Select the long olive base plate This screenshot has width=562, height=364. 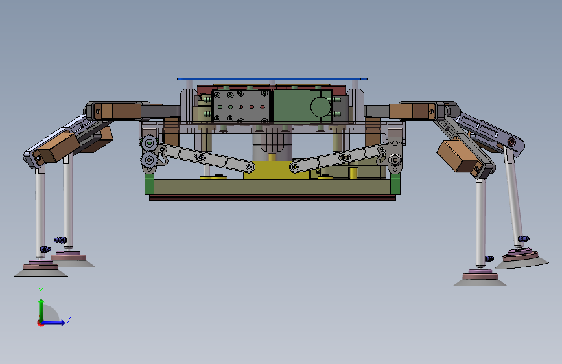pos(272,187)
